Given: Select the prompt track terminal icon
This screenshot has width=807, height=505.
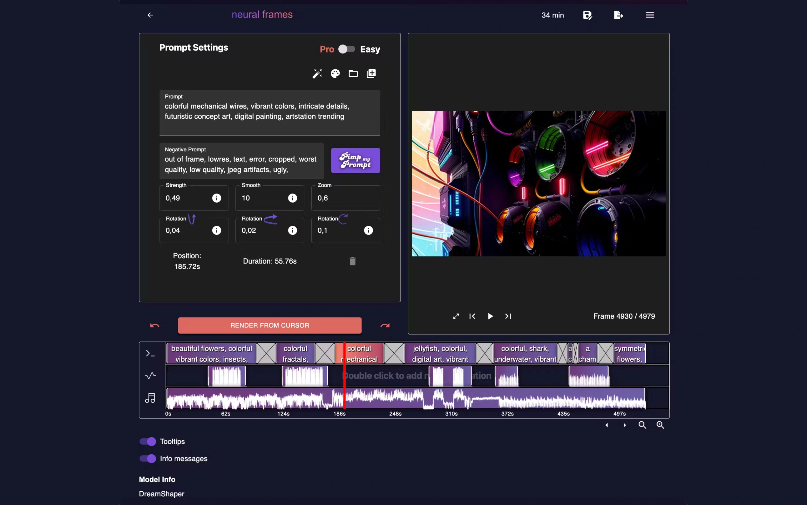Looking at the screenshot, I should click(x=150, y=353).
